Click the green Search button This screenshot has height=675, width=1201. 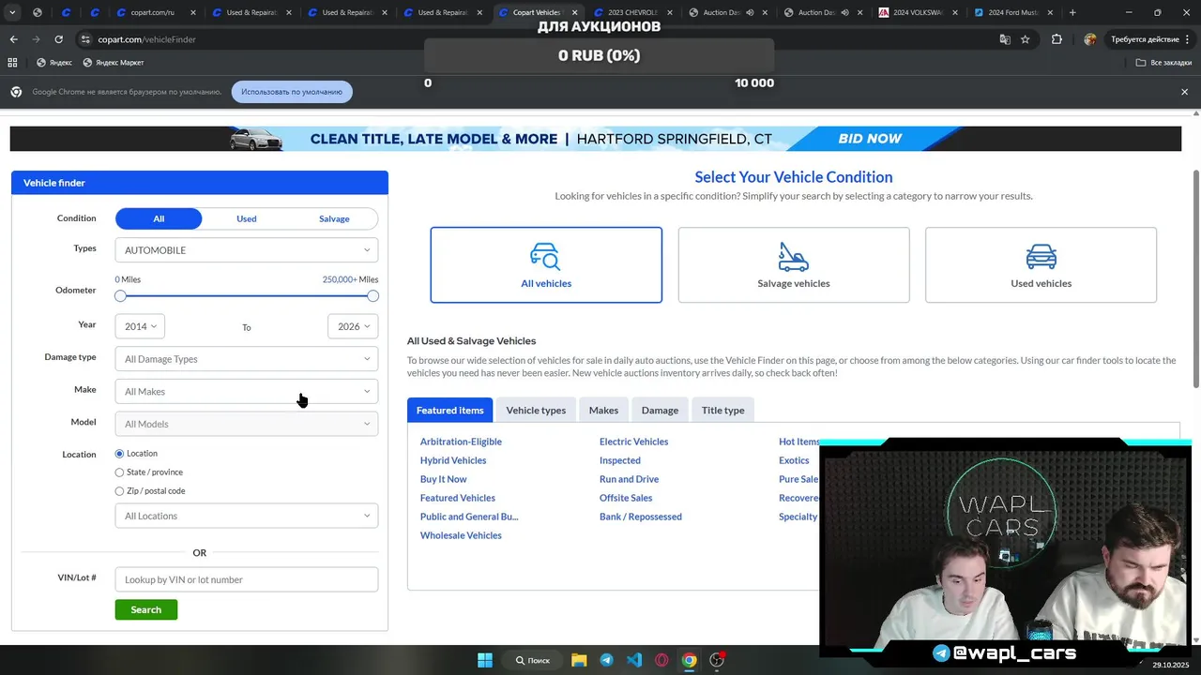[x=145, y=609]
